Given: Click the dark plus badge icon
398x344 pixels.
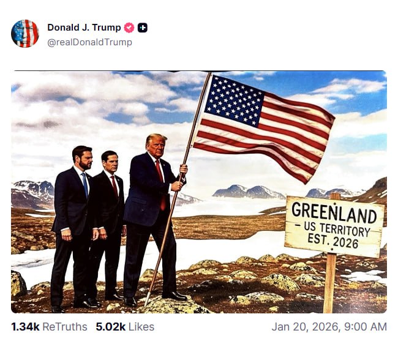Looking at the screenshot, I should pyautogui.click(x=143, y=28).
